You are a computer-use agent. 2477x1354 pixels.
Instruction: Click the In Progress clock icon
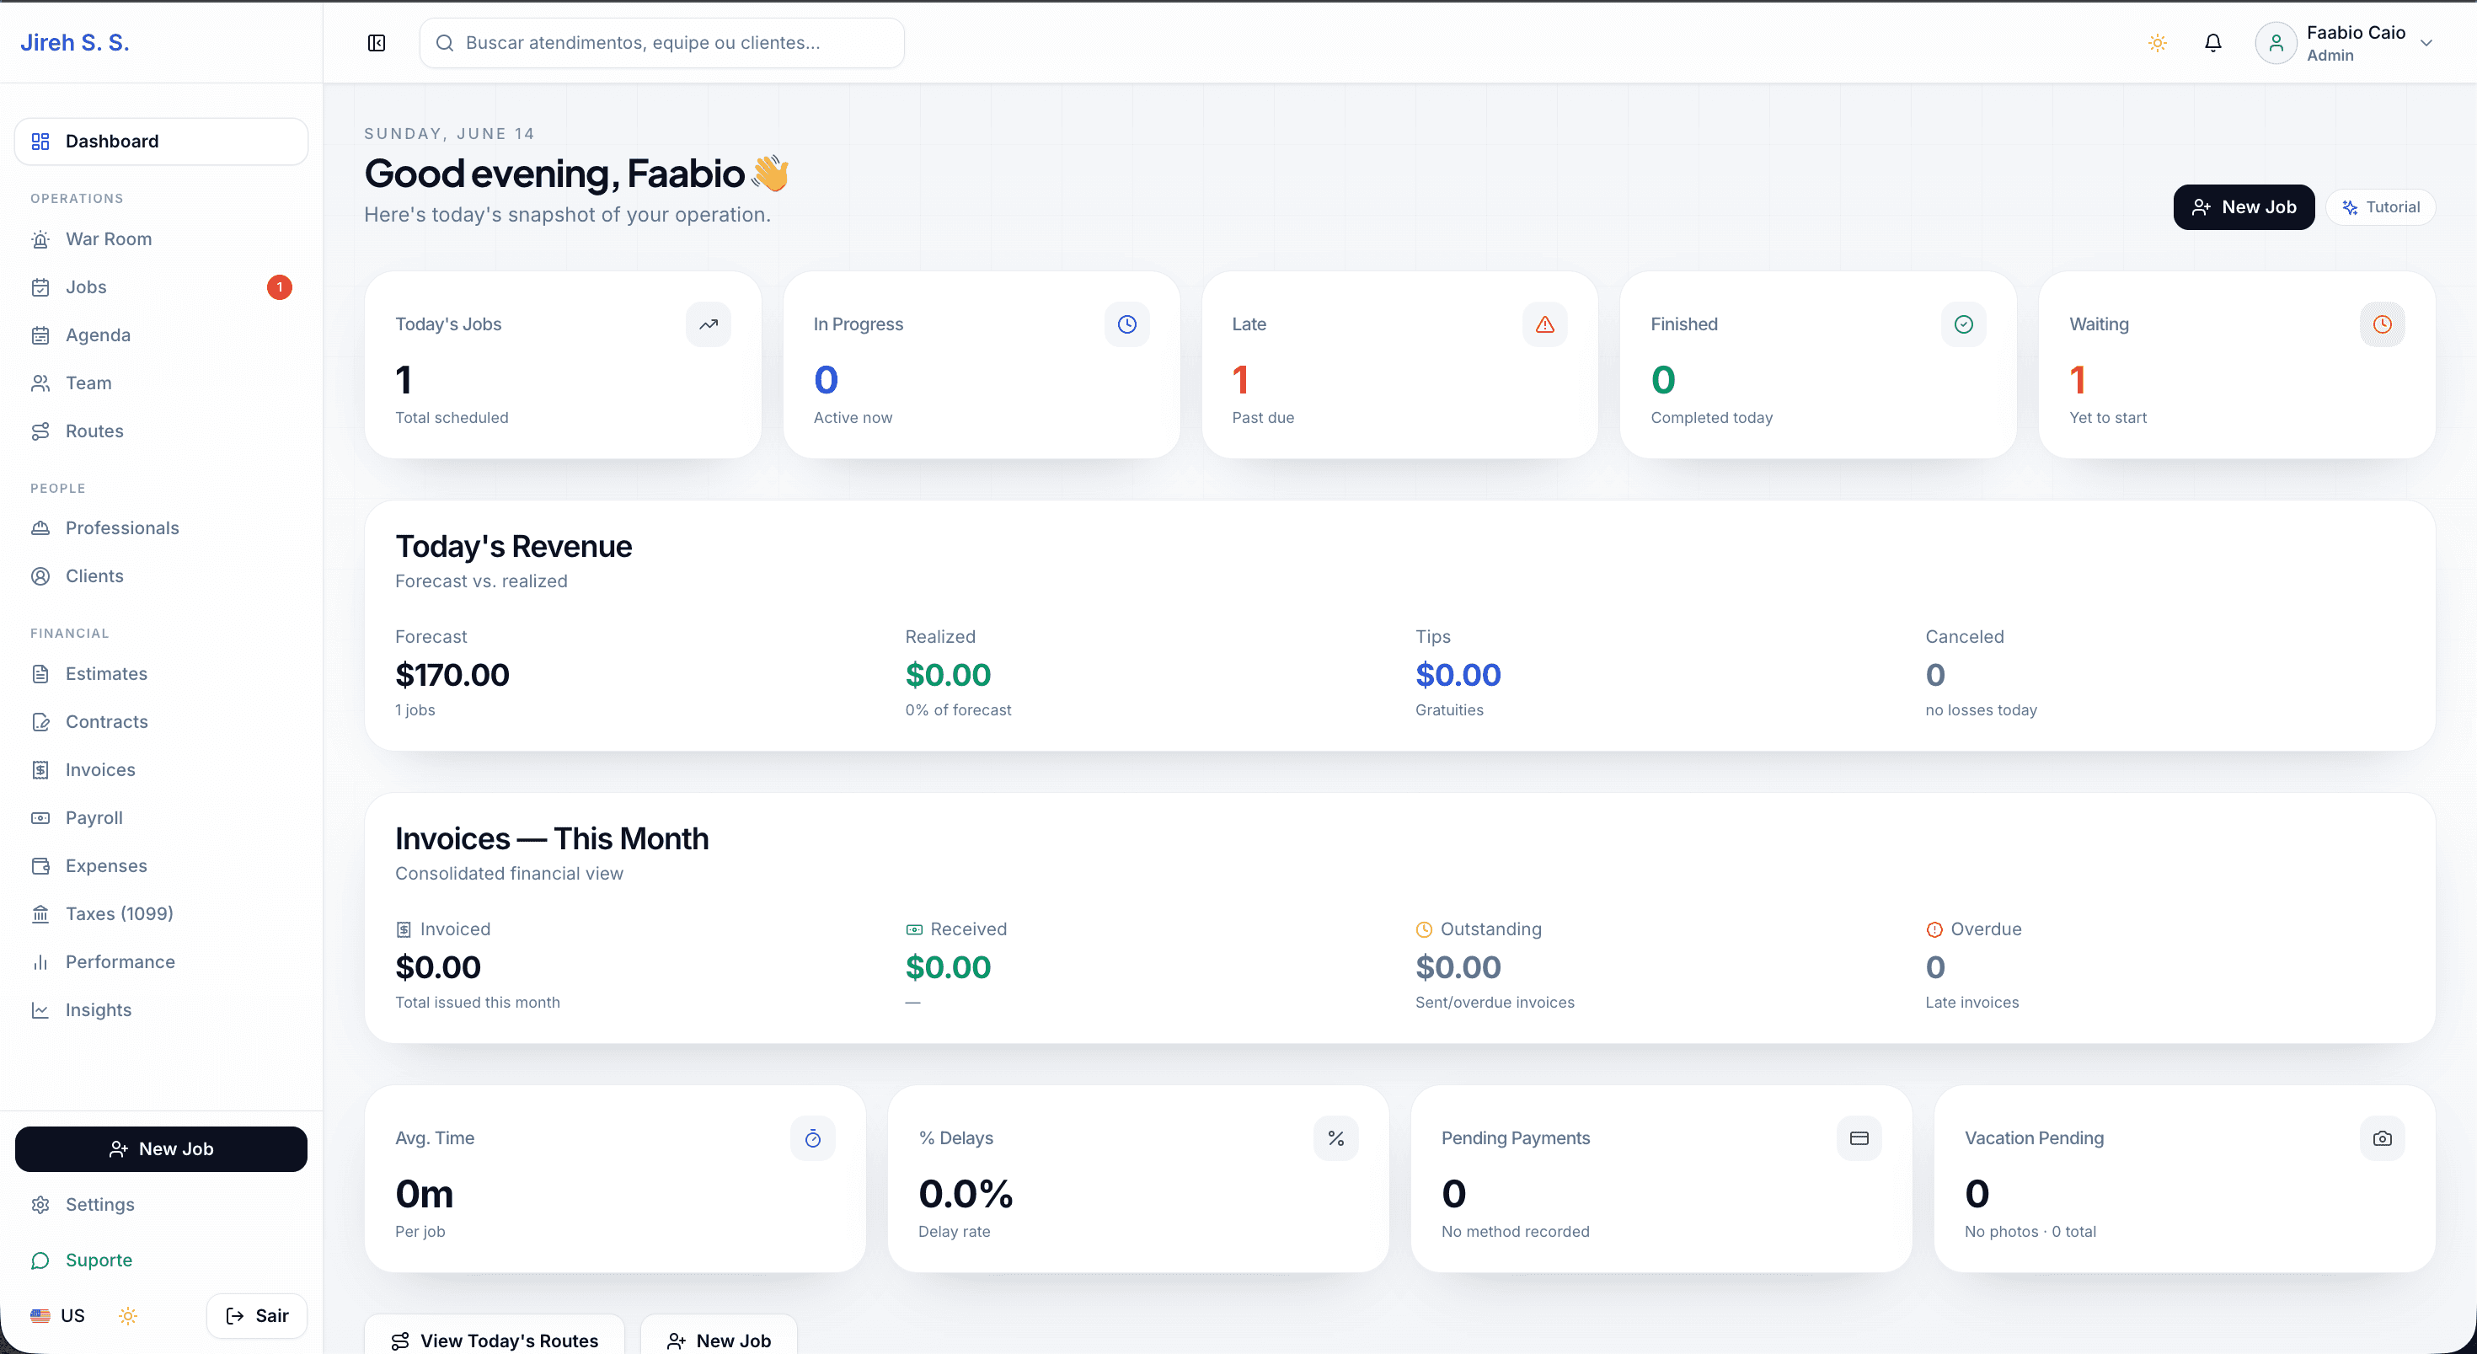coord(1127,324)
